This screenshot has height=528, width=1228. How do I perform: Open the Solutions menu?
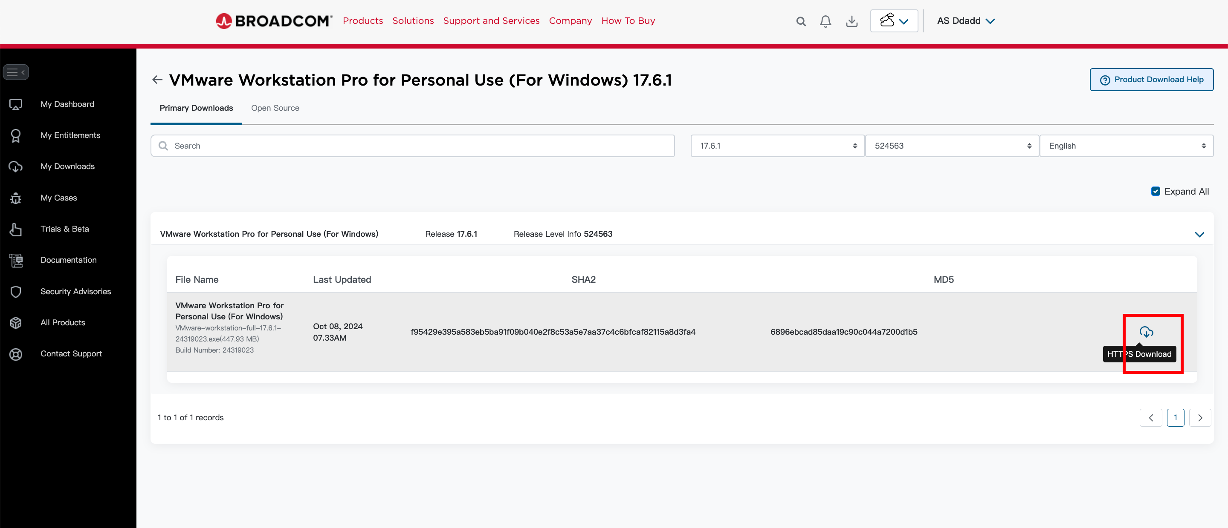[x=413, y=21]
